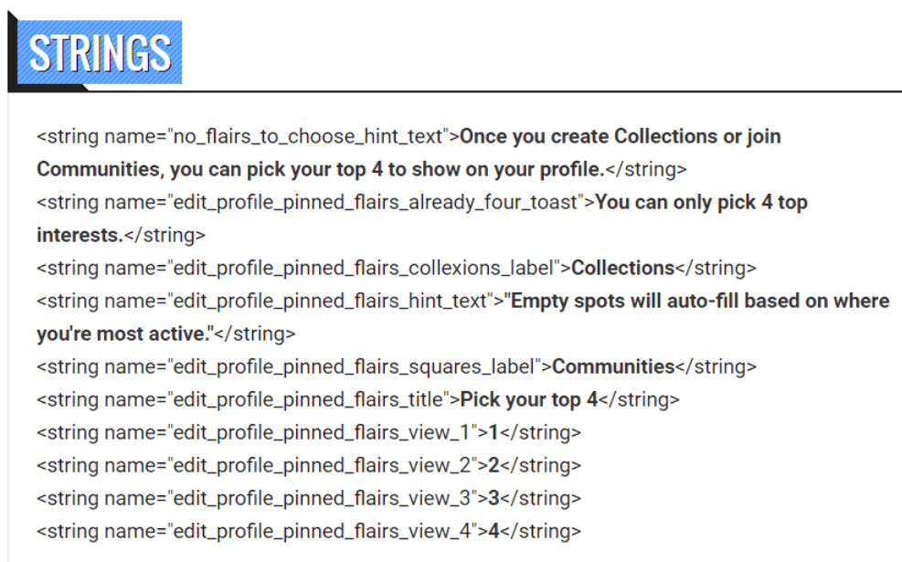Click the edit_profile_pinned_flairs_view_2 string name
This screenshot has height=562, width=902.
click(x=321, y=466)
